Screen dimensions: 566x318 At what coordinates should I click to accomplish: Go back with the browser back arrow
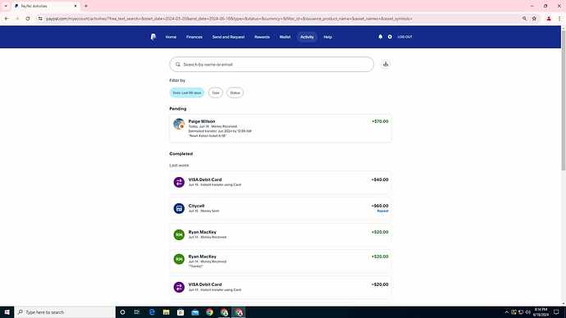pyautogui.click(x=7, y=18)
